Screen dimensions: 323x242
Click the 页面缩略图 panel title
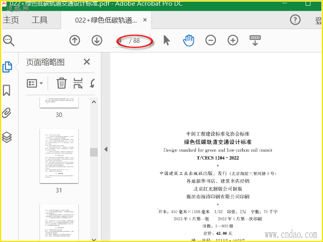coord(45,62)
